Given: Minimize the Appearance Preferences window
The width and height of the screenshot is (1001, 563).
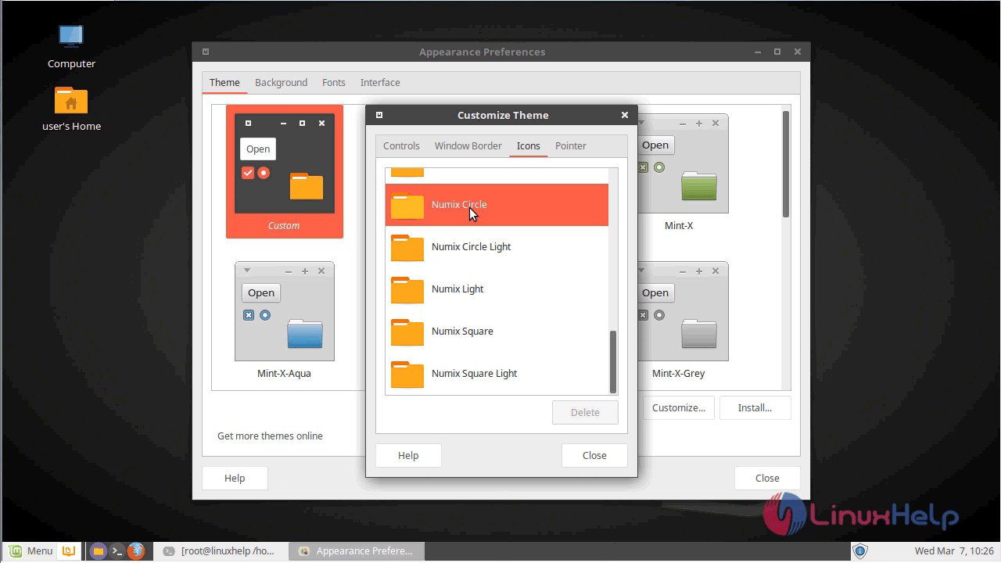Looking at the screenshot, I should [x=758, y=52].
